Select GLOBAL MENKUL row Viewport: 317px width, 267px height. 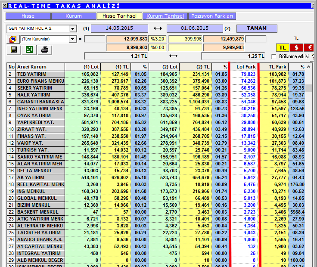(x=155, y=198)
